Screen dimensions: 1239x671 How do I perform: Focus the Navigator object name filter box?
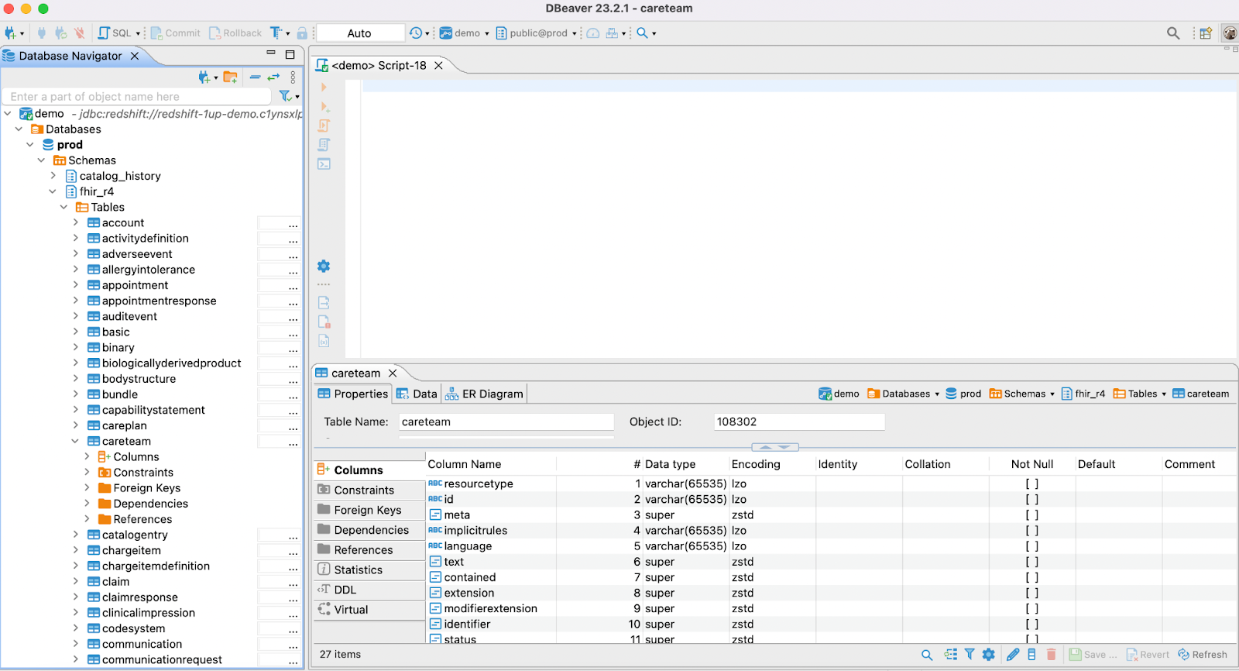click(x=138, y=97)
